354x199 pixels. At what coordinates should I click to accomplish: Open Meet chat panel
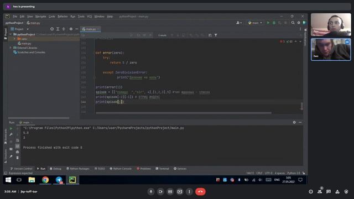(329, 192)
